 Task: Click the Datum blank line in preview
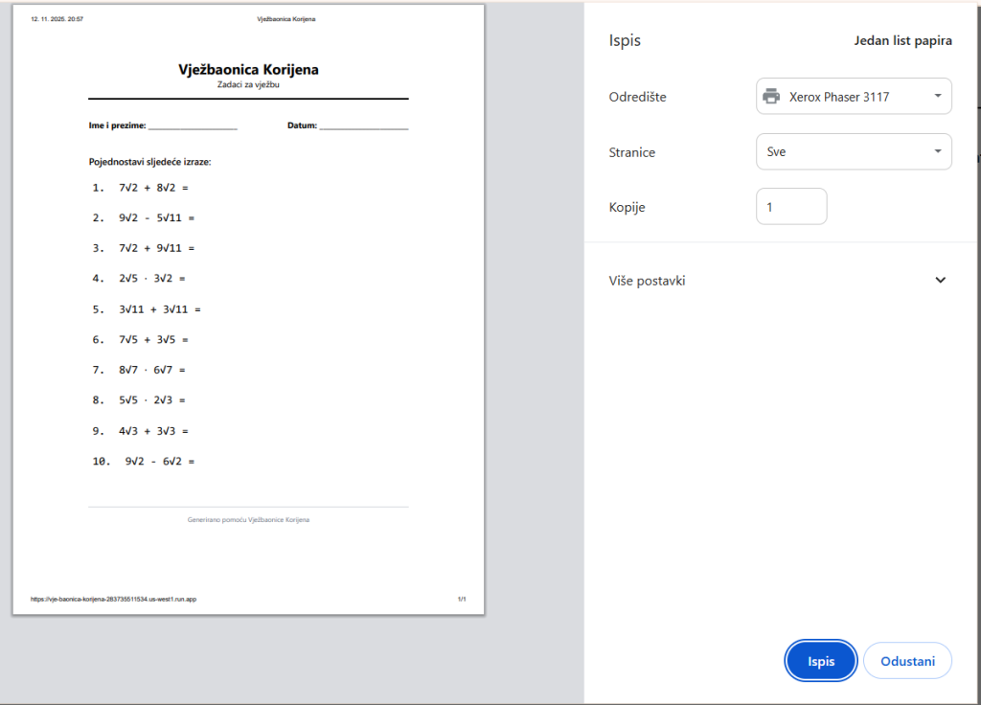[x=363, y=126]
